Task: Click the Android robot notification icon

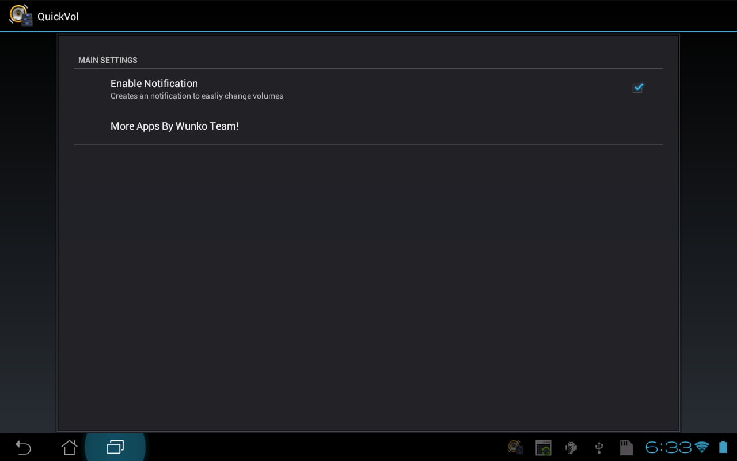Action: [571, 448]
